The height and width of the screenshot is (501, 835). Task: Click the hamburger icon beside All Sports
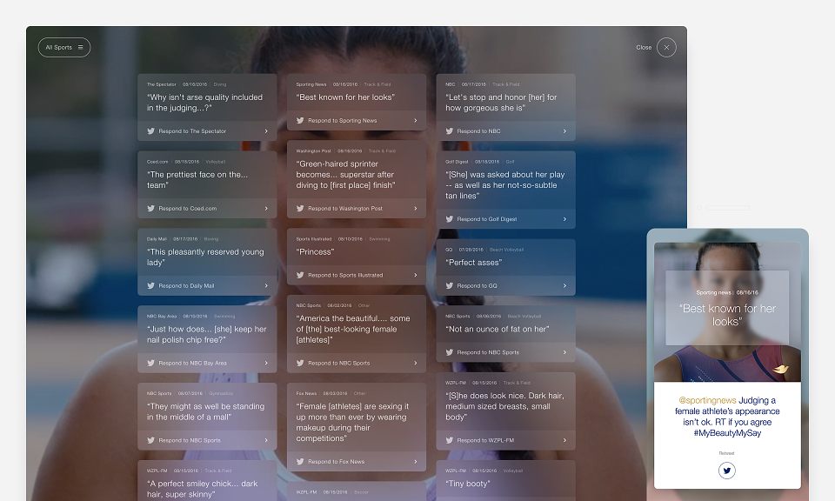click(80, 47)
